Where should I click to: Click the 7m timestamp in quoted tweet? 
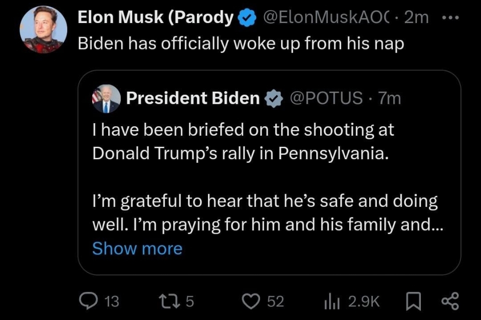390,99
